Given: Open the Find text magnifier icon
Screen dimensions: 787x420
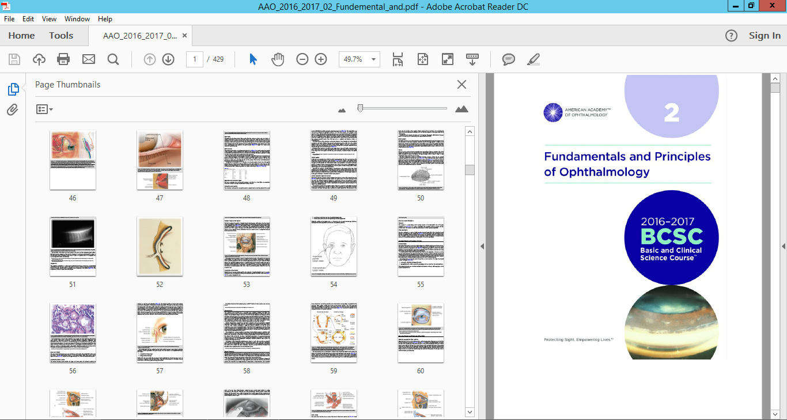Looking at the screenshot, I should click(x=113, y=59).
